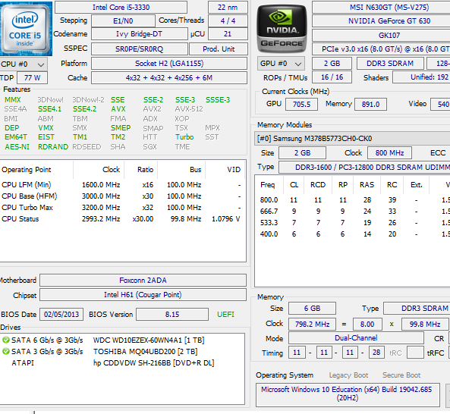The image size is (450, 414).
Task: Click the 4 / 4 cores/threads value
Action: tap(228, 20)
